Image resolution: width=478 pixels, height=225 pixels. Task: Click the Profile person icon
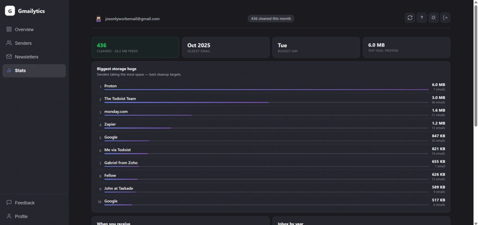tap(9, 216)
